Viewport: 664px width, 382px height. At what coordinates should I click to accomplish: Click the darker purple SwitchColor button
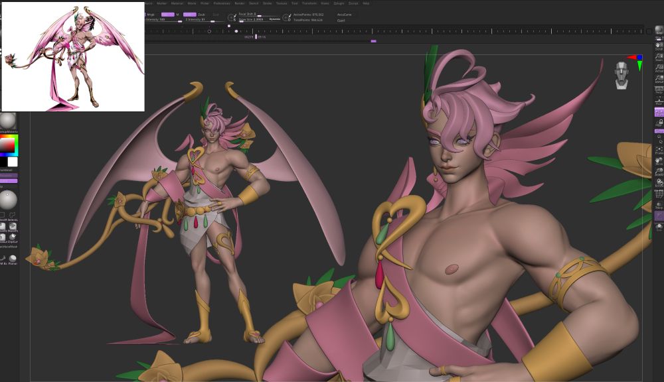[x=9, y=175]
